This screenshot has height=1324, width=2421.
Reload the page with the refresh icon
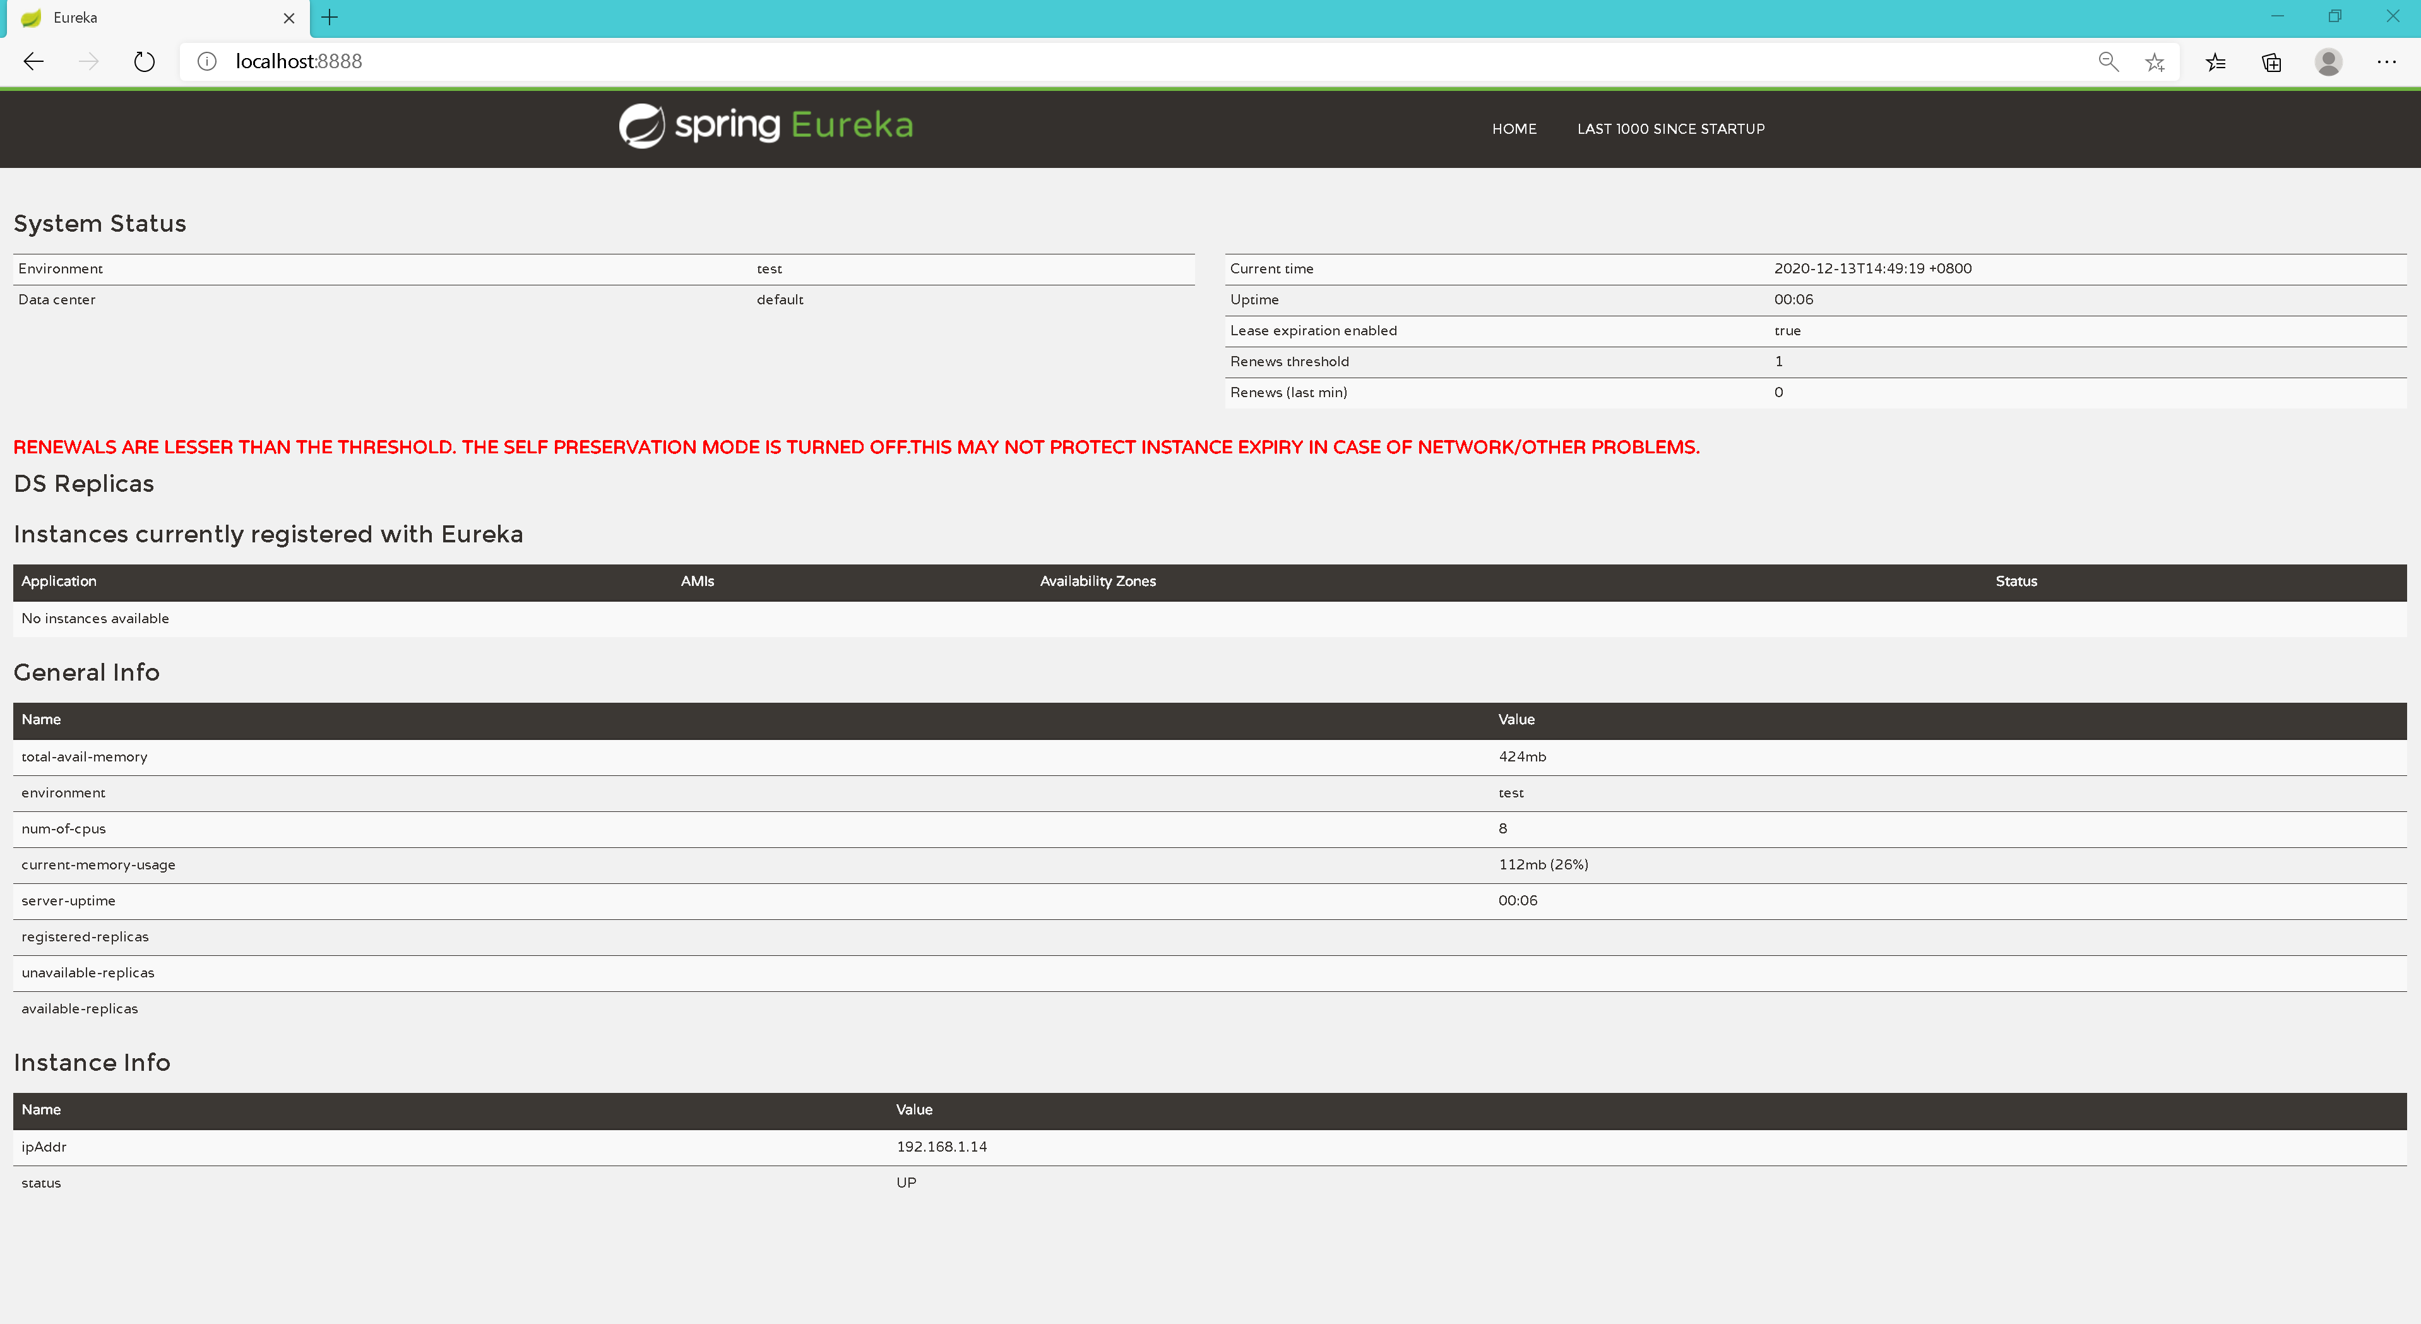pyautogui.click(x=144, y=62)
